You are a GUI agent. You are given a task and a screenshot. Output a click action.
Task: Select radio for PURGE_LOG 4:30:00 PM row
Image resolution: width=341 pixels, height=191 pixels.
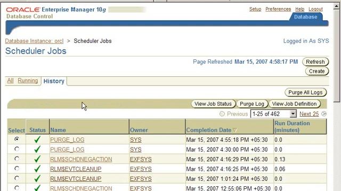coord(17,149)
